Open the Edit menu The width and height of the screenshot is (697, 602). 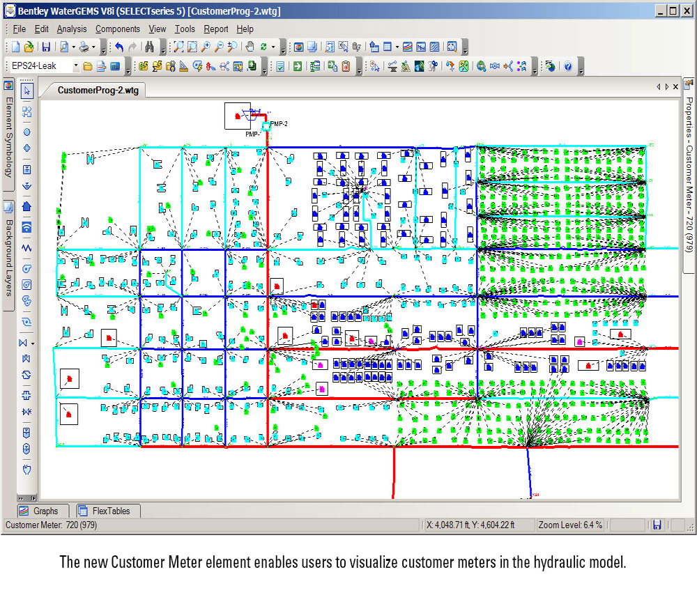point(41,29)
